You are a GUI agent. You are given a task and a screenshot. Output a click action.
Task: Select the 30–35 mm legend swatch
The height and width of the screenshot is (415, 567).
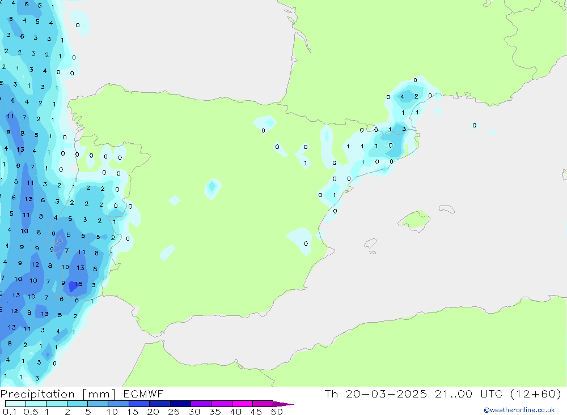pyautogui.click(x=201, y=404)
